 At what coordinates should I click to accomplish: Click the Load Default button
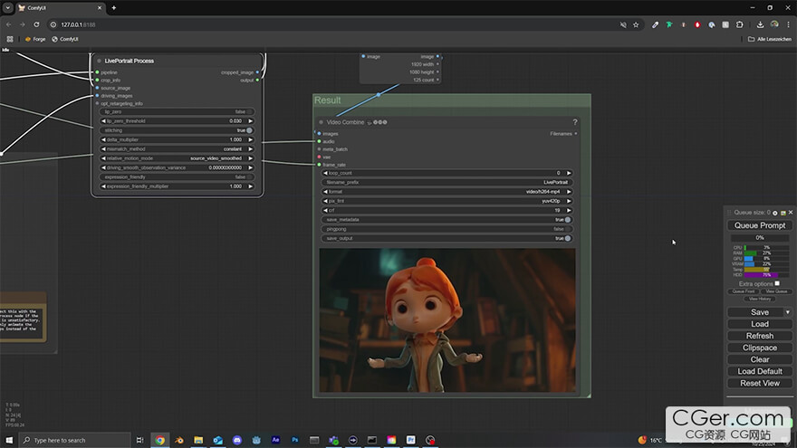(x=759, y=371)
